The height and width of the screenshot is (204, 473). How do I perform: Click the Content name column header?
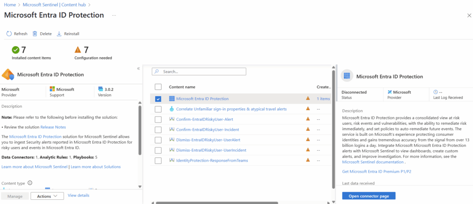(x=182, y=87)
